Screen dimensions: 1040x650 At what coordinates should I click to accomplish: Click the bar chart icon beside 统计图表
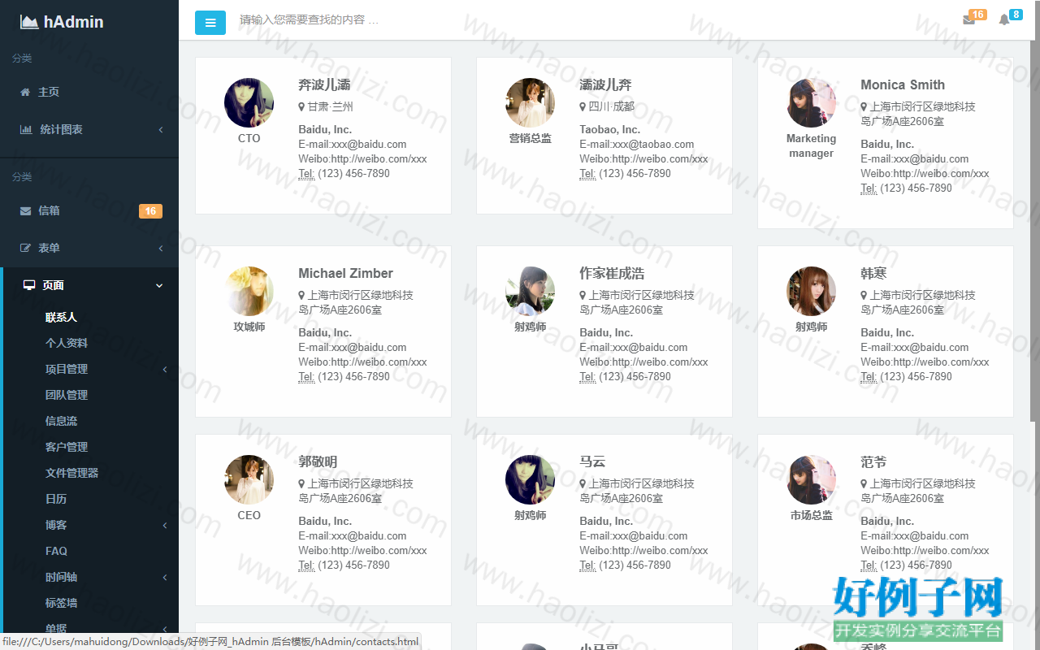26,130
